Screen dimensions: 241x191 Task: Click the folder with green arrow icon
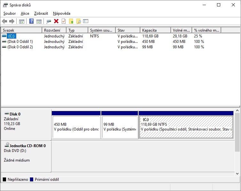click(71, 21)
